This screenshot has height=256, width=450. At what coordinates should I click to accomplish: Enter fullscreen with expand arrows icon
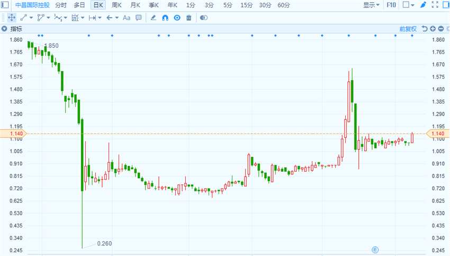click(435, 5)
